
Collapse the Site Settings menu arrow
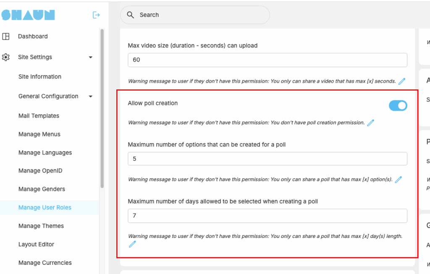[x=90, y=57]
